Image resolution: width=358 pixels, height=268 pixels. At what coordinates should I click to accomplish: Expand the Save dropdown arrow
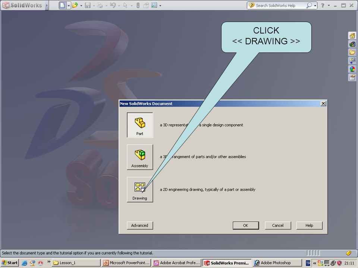(94, 6)
